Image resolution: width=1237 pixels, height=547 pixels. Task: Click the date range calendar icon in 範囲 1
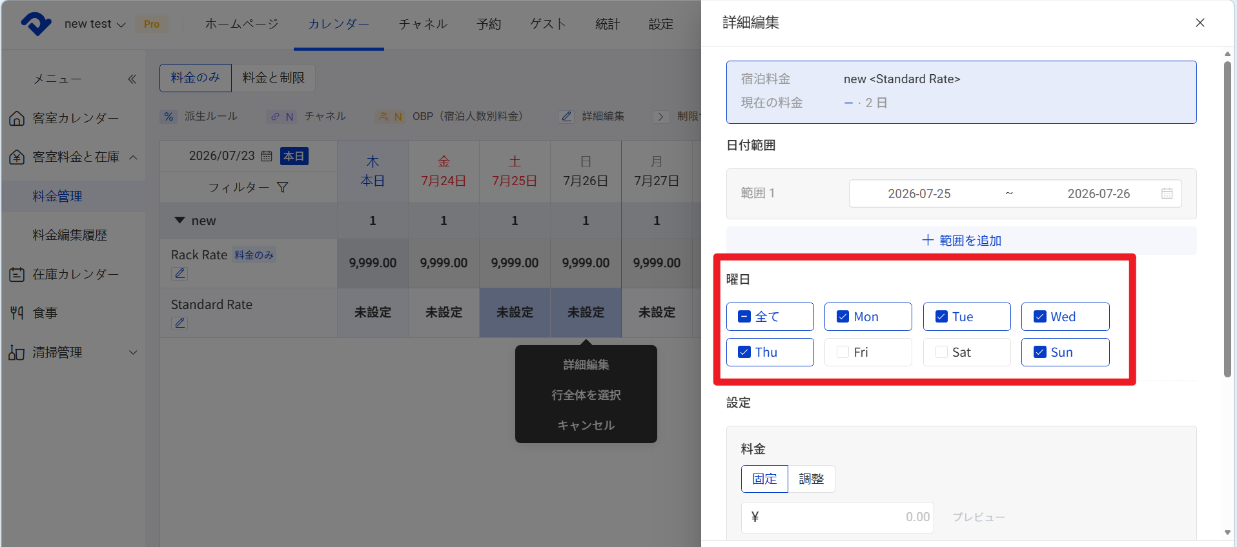tap(1167, 194)
